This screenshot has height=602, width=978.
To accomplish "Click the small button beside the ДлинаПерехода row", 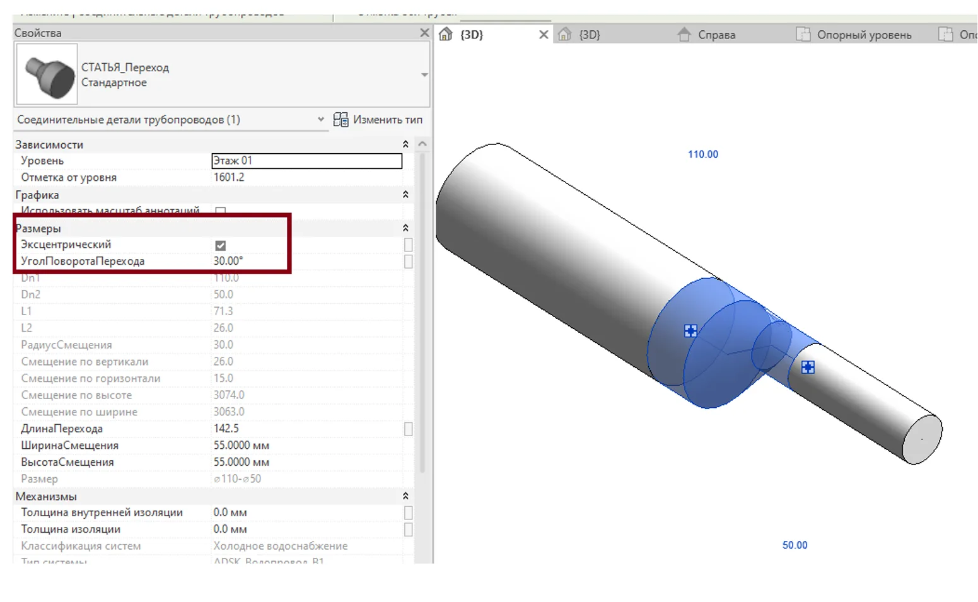I will (x=409, y=429).
